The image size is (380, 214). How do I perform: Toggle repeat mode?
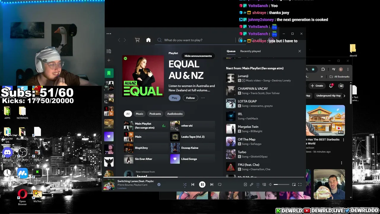pos(220,185)
